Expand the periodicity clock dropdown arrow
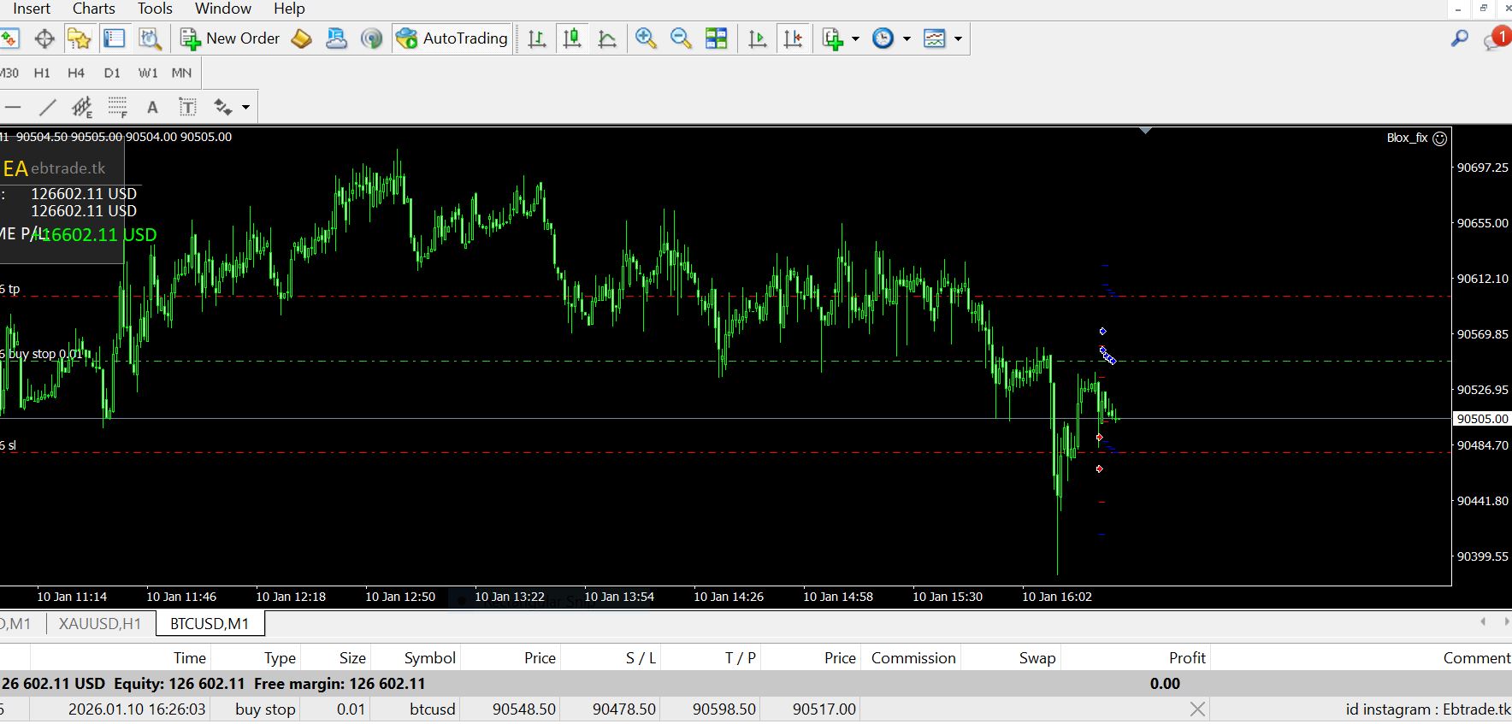Screen dimensions: 1512x724 907,38
